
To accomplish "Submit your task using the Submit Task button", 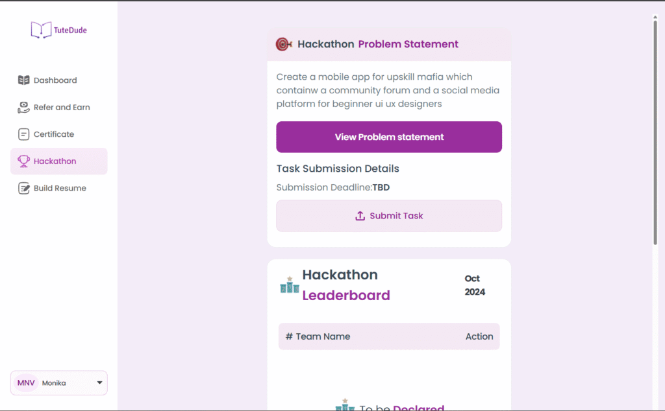I will click(x=389, y=215).
